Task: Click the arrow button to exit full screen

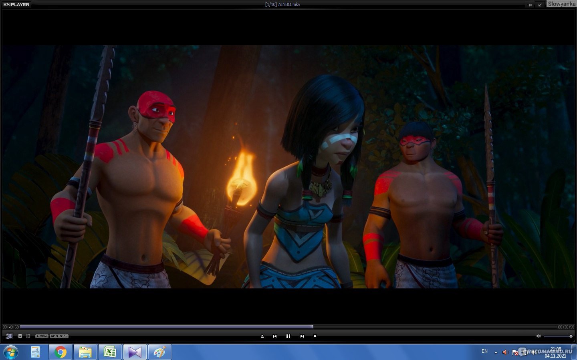Action: (x=540, y=5)
